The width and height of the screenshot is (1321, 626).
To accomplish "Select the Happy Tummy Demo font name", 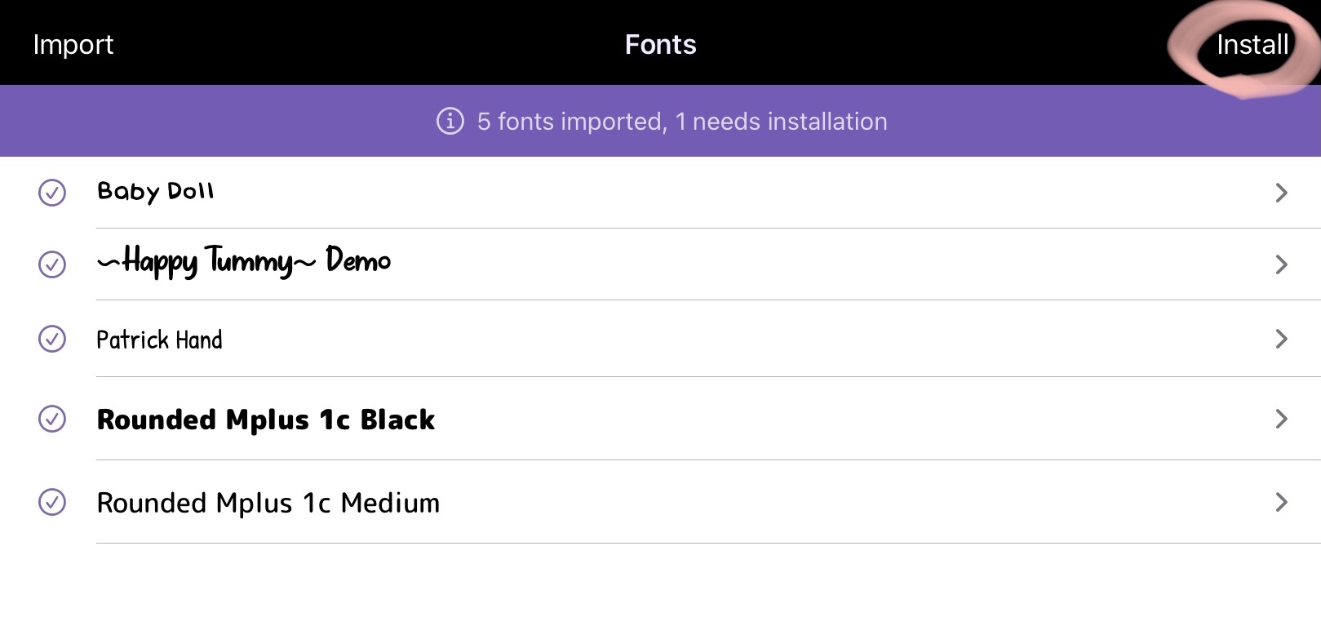I will 243,261.
